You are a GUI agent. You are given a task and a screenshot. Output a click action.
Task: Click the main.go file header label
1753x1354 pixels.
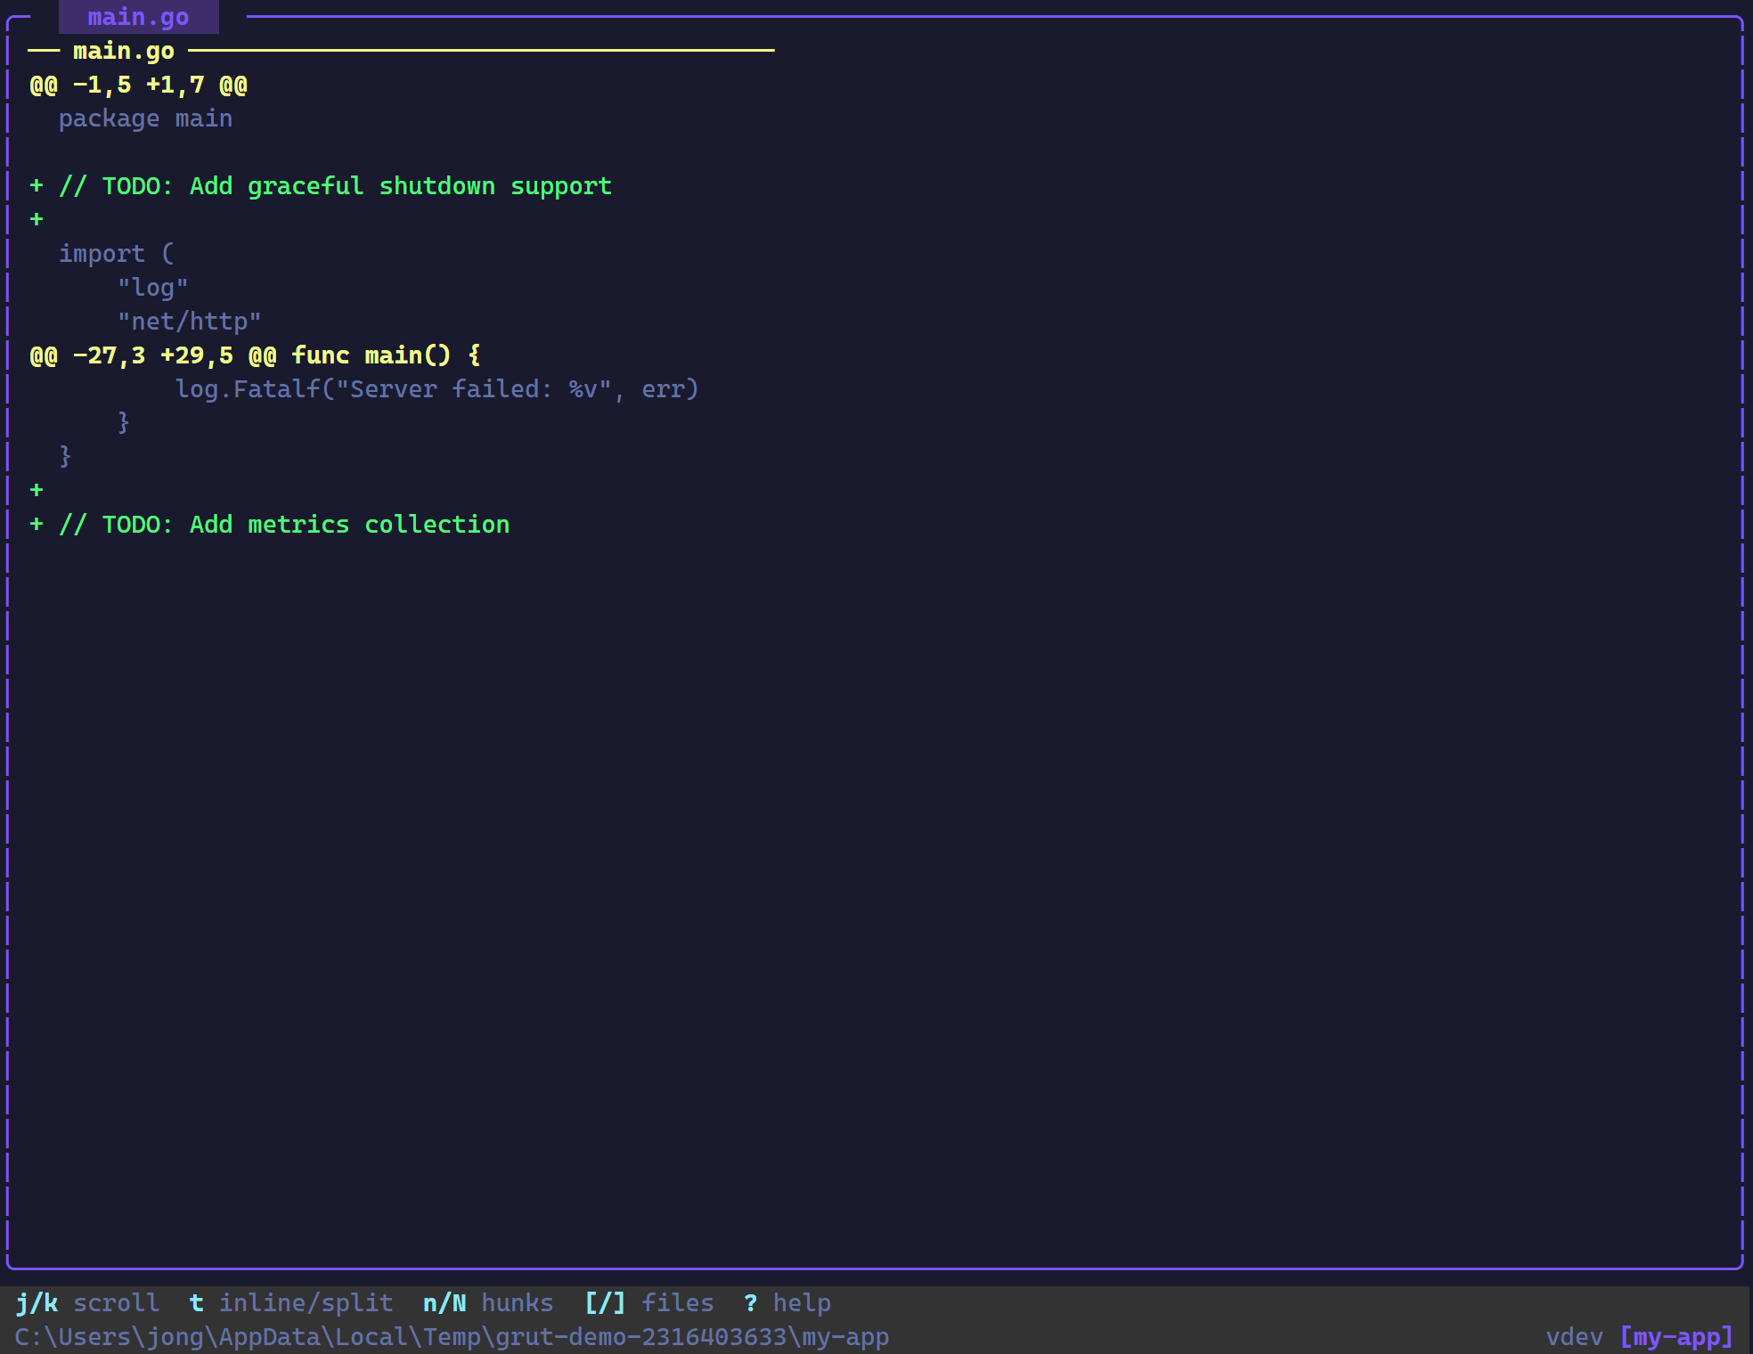tap(122, 51)
